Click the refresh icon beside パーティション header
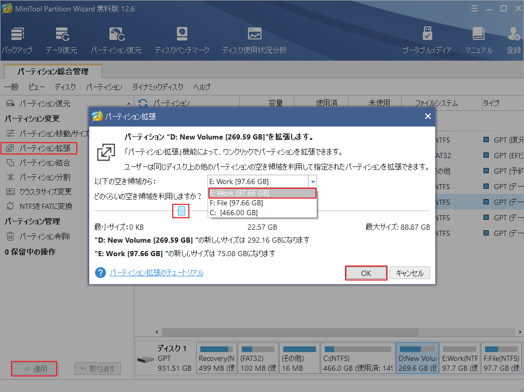This screenshot has height=392, width=524. pos(143,103)
